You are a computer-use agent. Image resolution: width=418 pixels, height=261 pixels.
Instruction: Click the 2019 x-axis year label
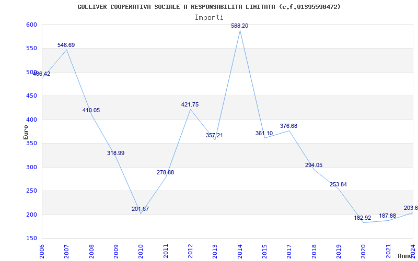point(339,251)
